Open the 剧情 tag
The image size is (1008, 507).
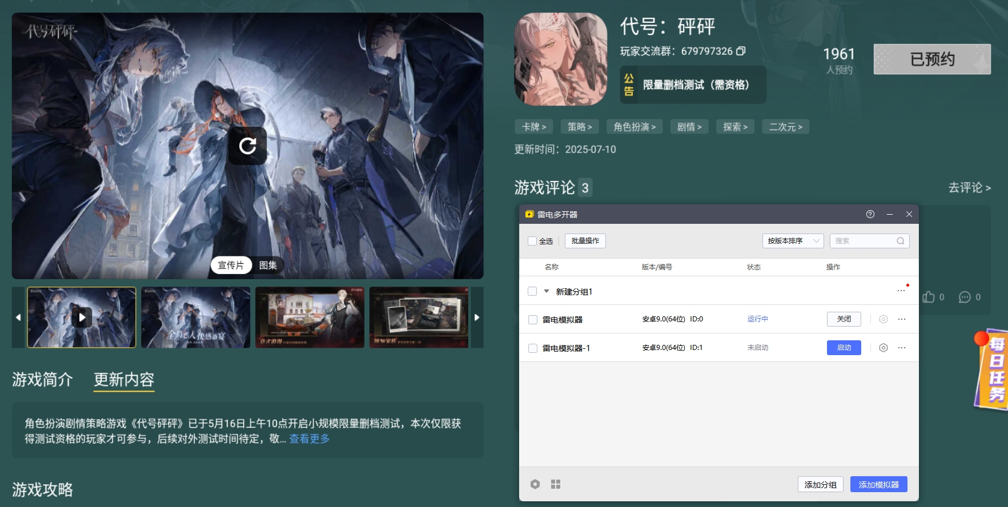[689, 127]
